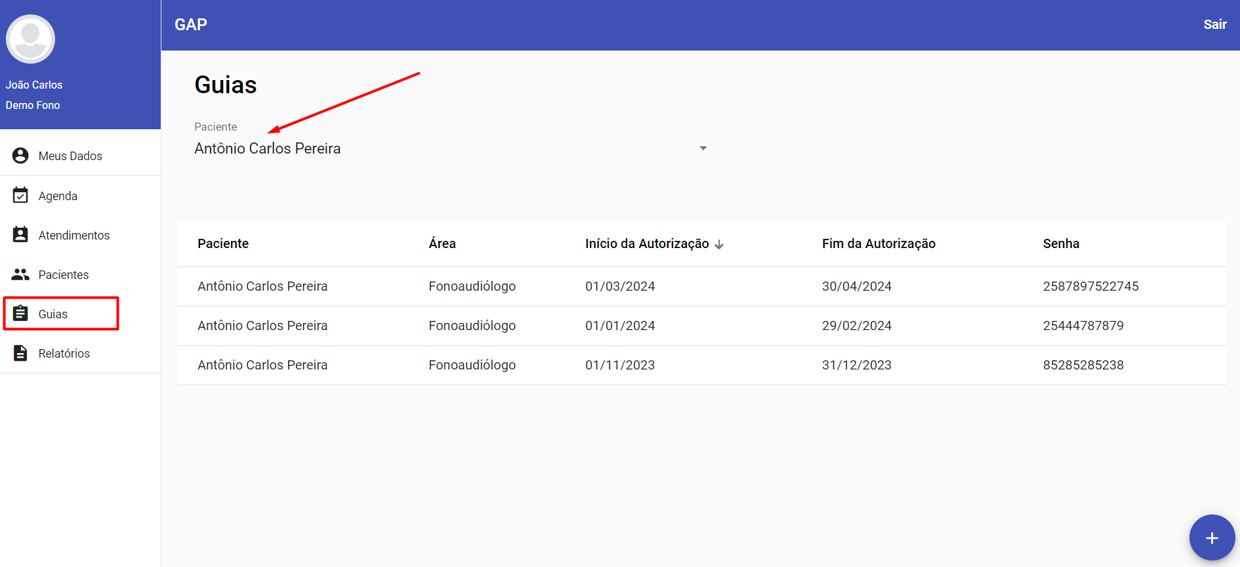Screen dimensions: 1240x567
Task: Sort by the Fim da Autorização column
Action: [x=878, y=243]
